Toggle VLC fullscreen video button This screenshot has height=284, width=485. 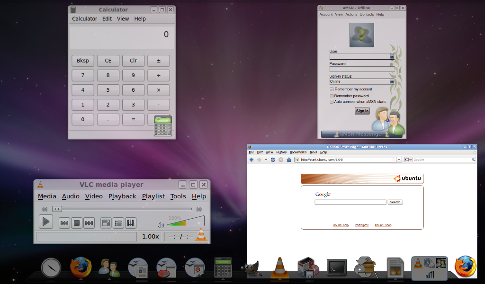pyautogui.click(x=106, y=223)
